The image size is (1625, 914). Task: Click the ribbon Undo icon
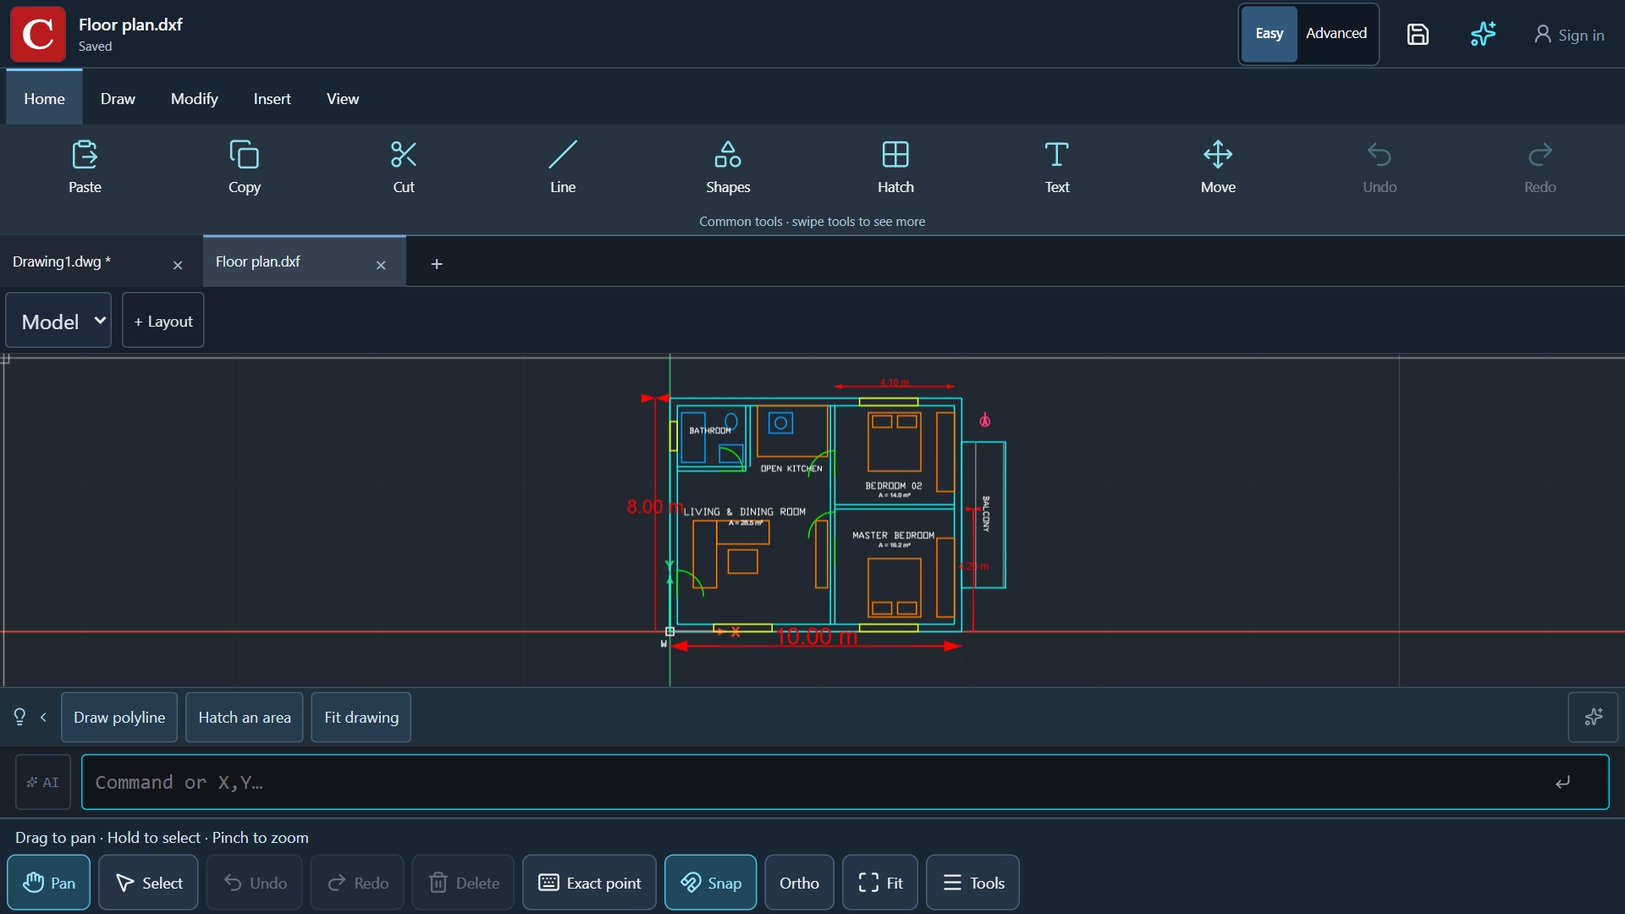[x=1380, y=155]
